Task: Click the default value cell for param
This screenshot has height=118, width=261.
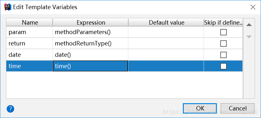Action: [x=166, y=32]
